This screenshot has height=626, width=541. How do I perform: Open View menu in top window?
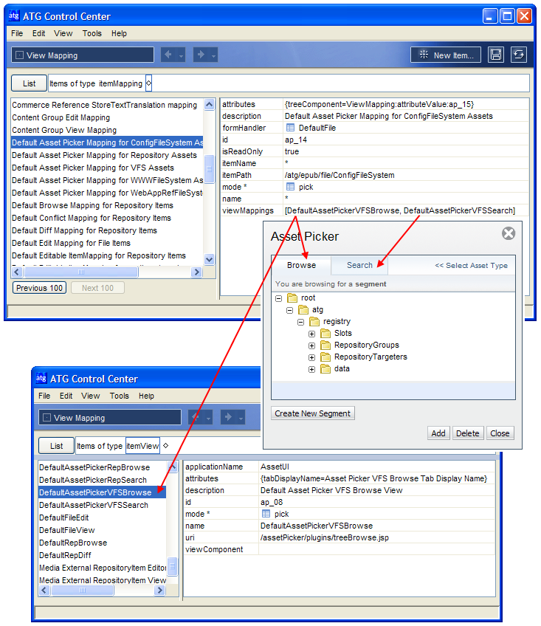point(63,33)
